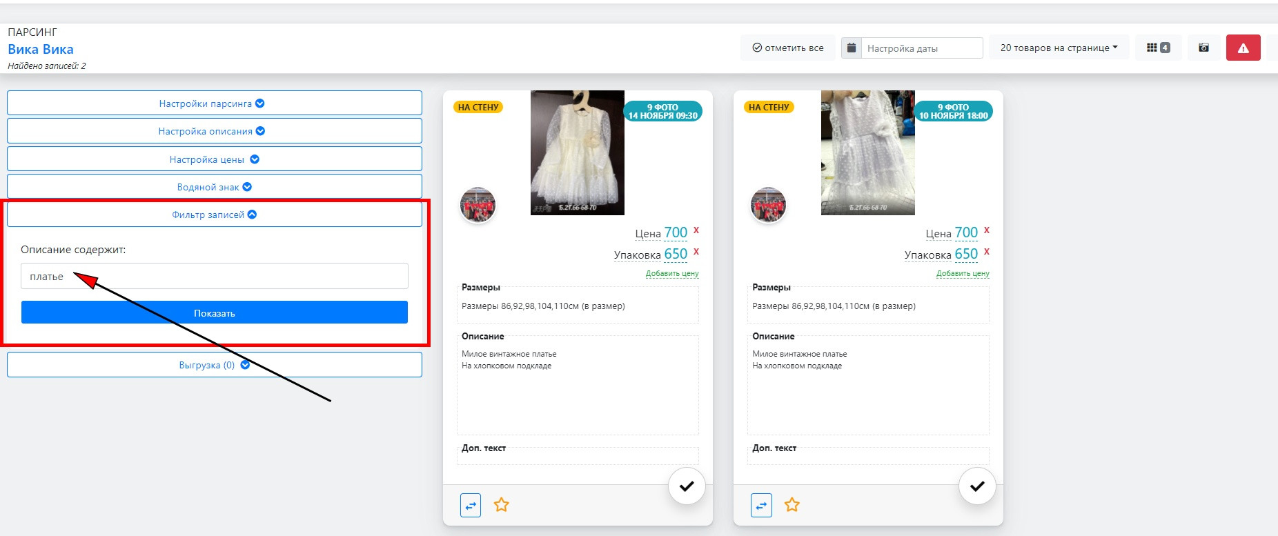Expand the Настройки парсинга section
The width and height of the screenshot is (1278, 536).
coord(214,103)
